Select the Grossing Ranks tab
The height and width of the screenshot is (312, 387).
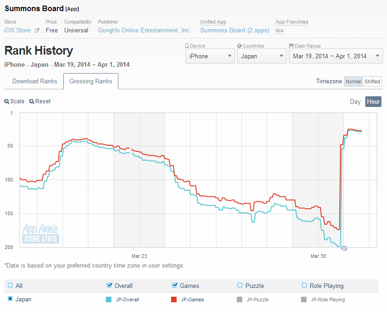click(x=91, y=81)
